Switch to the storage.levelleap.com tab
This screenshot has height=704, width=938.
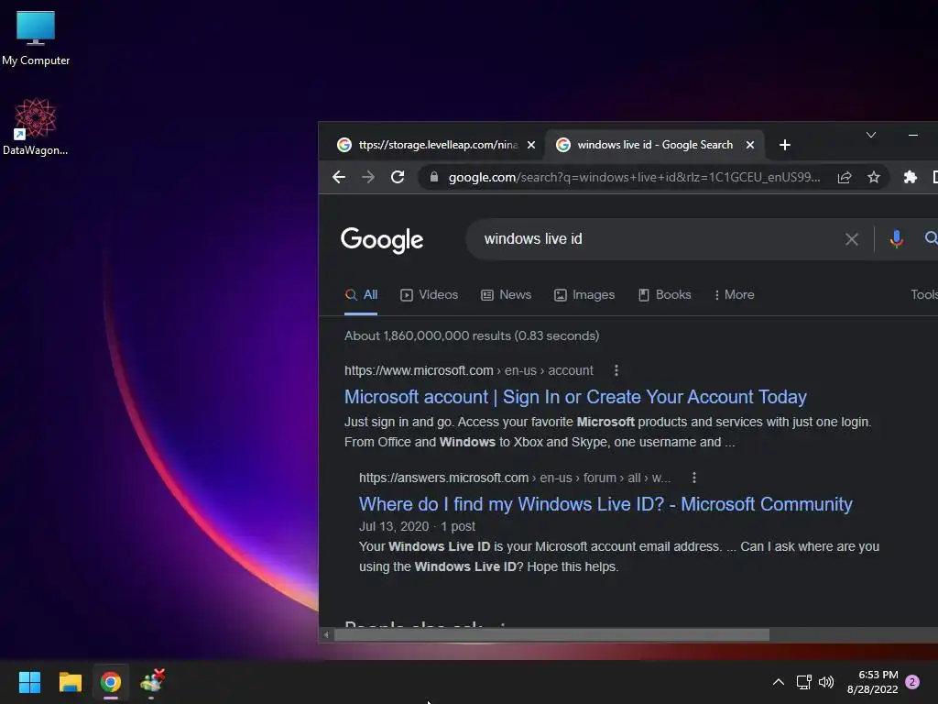[437, 145]
